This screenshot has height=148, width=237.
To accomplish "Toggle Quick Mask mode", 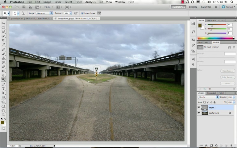I will click(3, 129).
